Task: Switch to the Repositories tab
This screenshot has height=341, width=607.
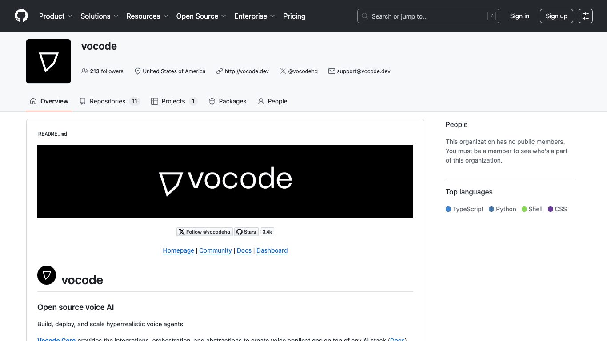Action: point(110,101)
